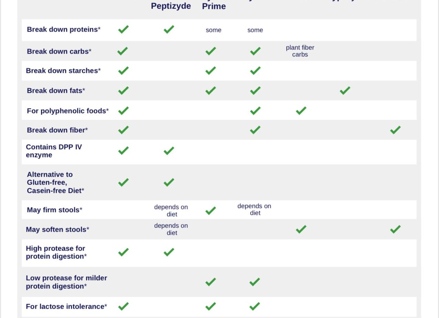Click the Peptizyde column header
439x318 pixels.
pyautogui.click(x=171, y=6)
